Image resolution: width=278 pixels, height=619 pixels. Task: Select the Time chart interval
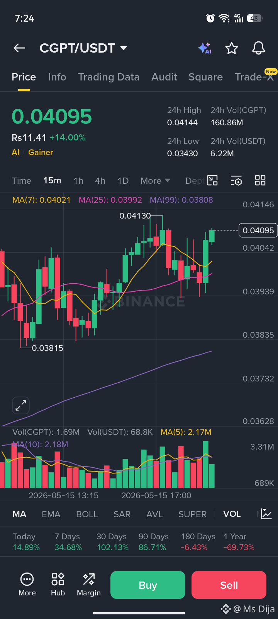tap(22, 181)
